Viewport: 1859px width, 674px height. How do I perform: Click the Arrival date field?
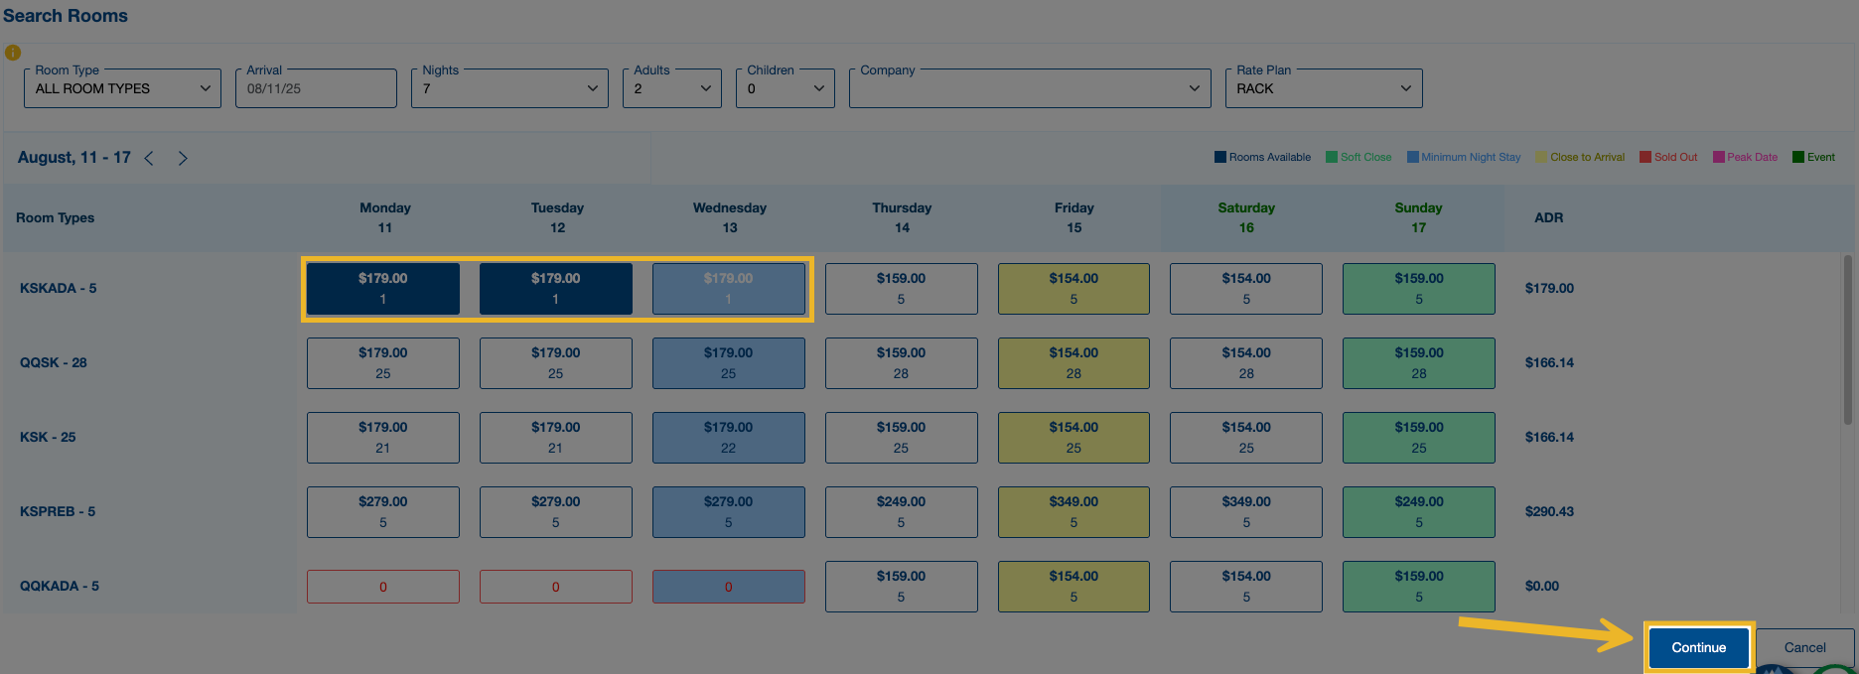click(x=316, y=88)
